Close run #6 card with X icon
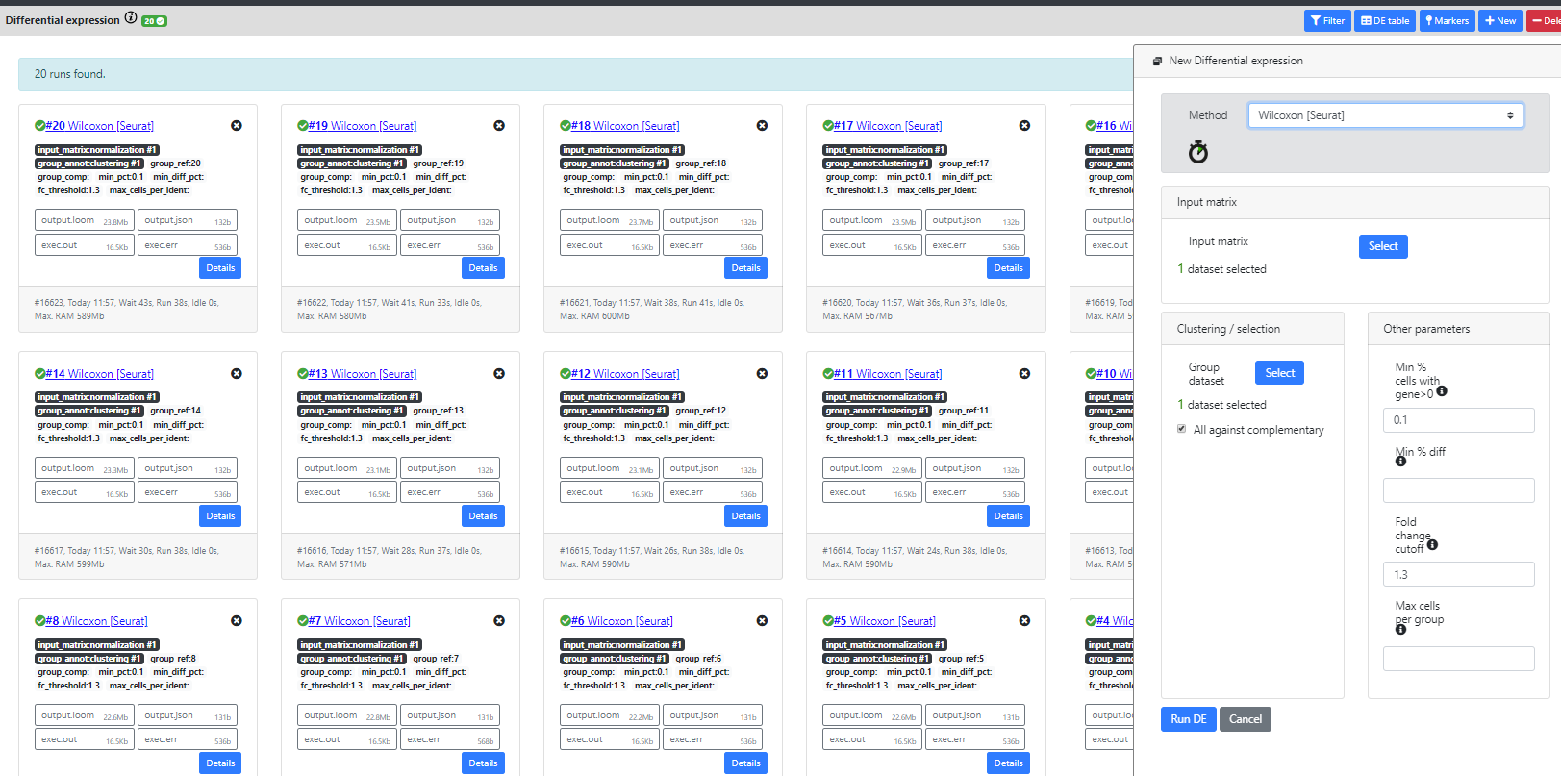This screenshot has width=1561, height=776. pyautogui.click(x=762, y=621)
